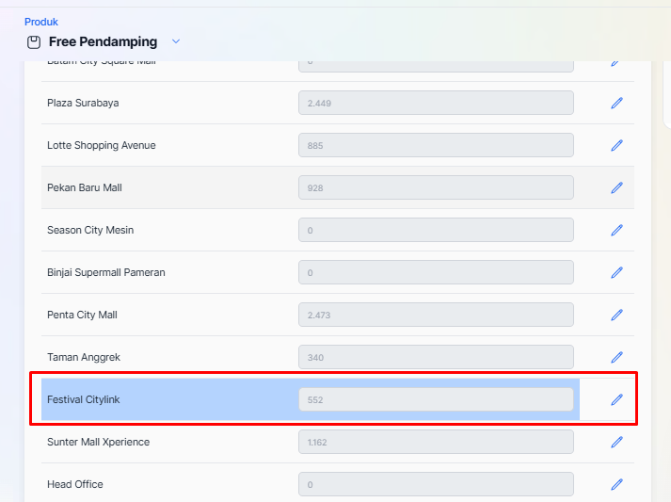Click the Produk label link
671x502 pixels.
click(40, 22)
